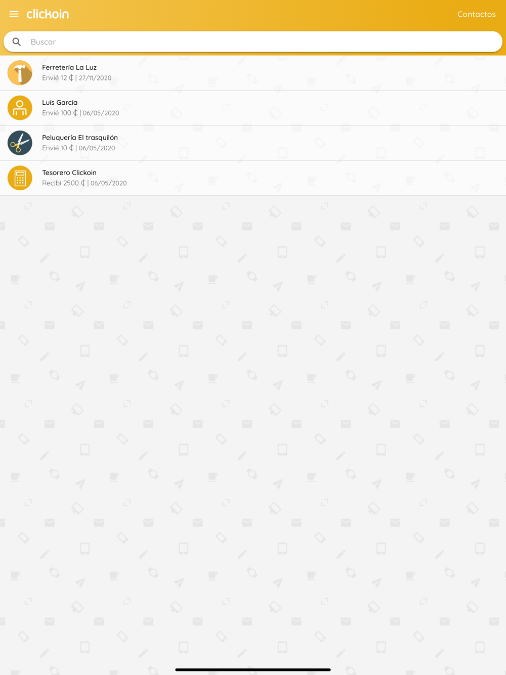Open the hamburger menu
This screenshot has height=675, width=506.
click(x=14, y=14)
